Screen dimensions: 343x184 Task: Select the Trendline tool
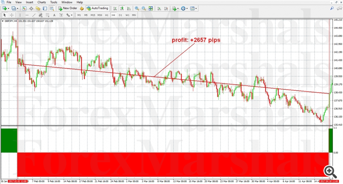(34, 15)
